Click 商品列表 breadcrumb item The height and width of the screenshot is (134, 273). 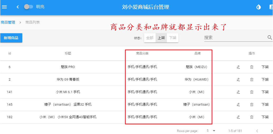tap(33, 23)
